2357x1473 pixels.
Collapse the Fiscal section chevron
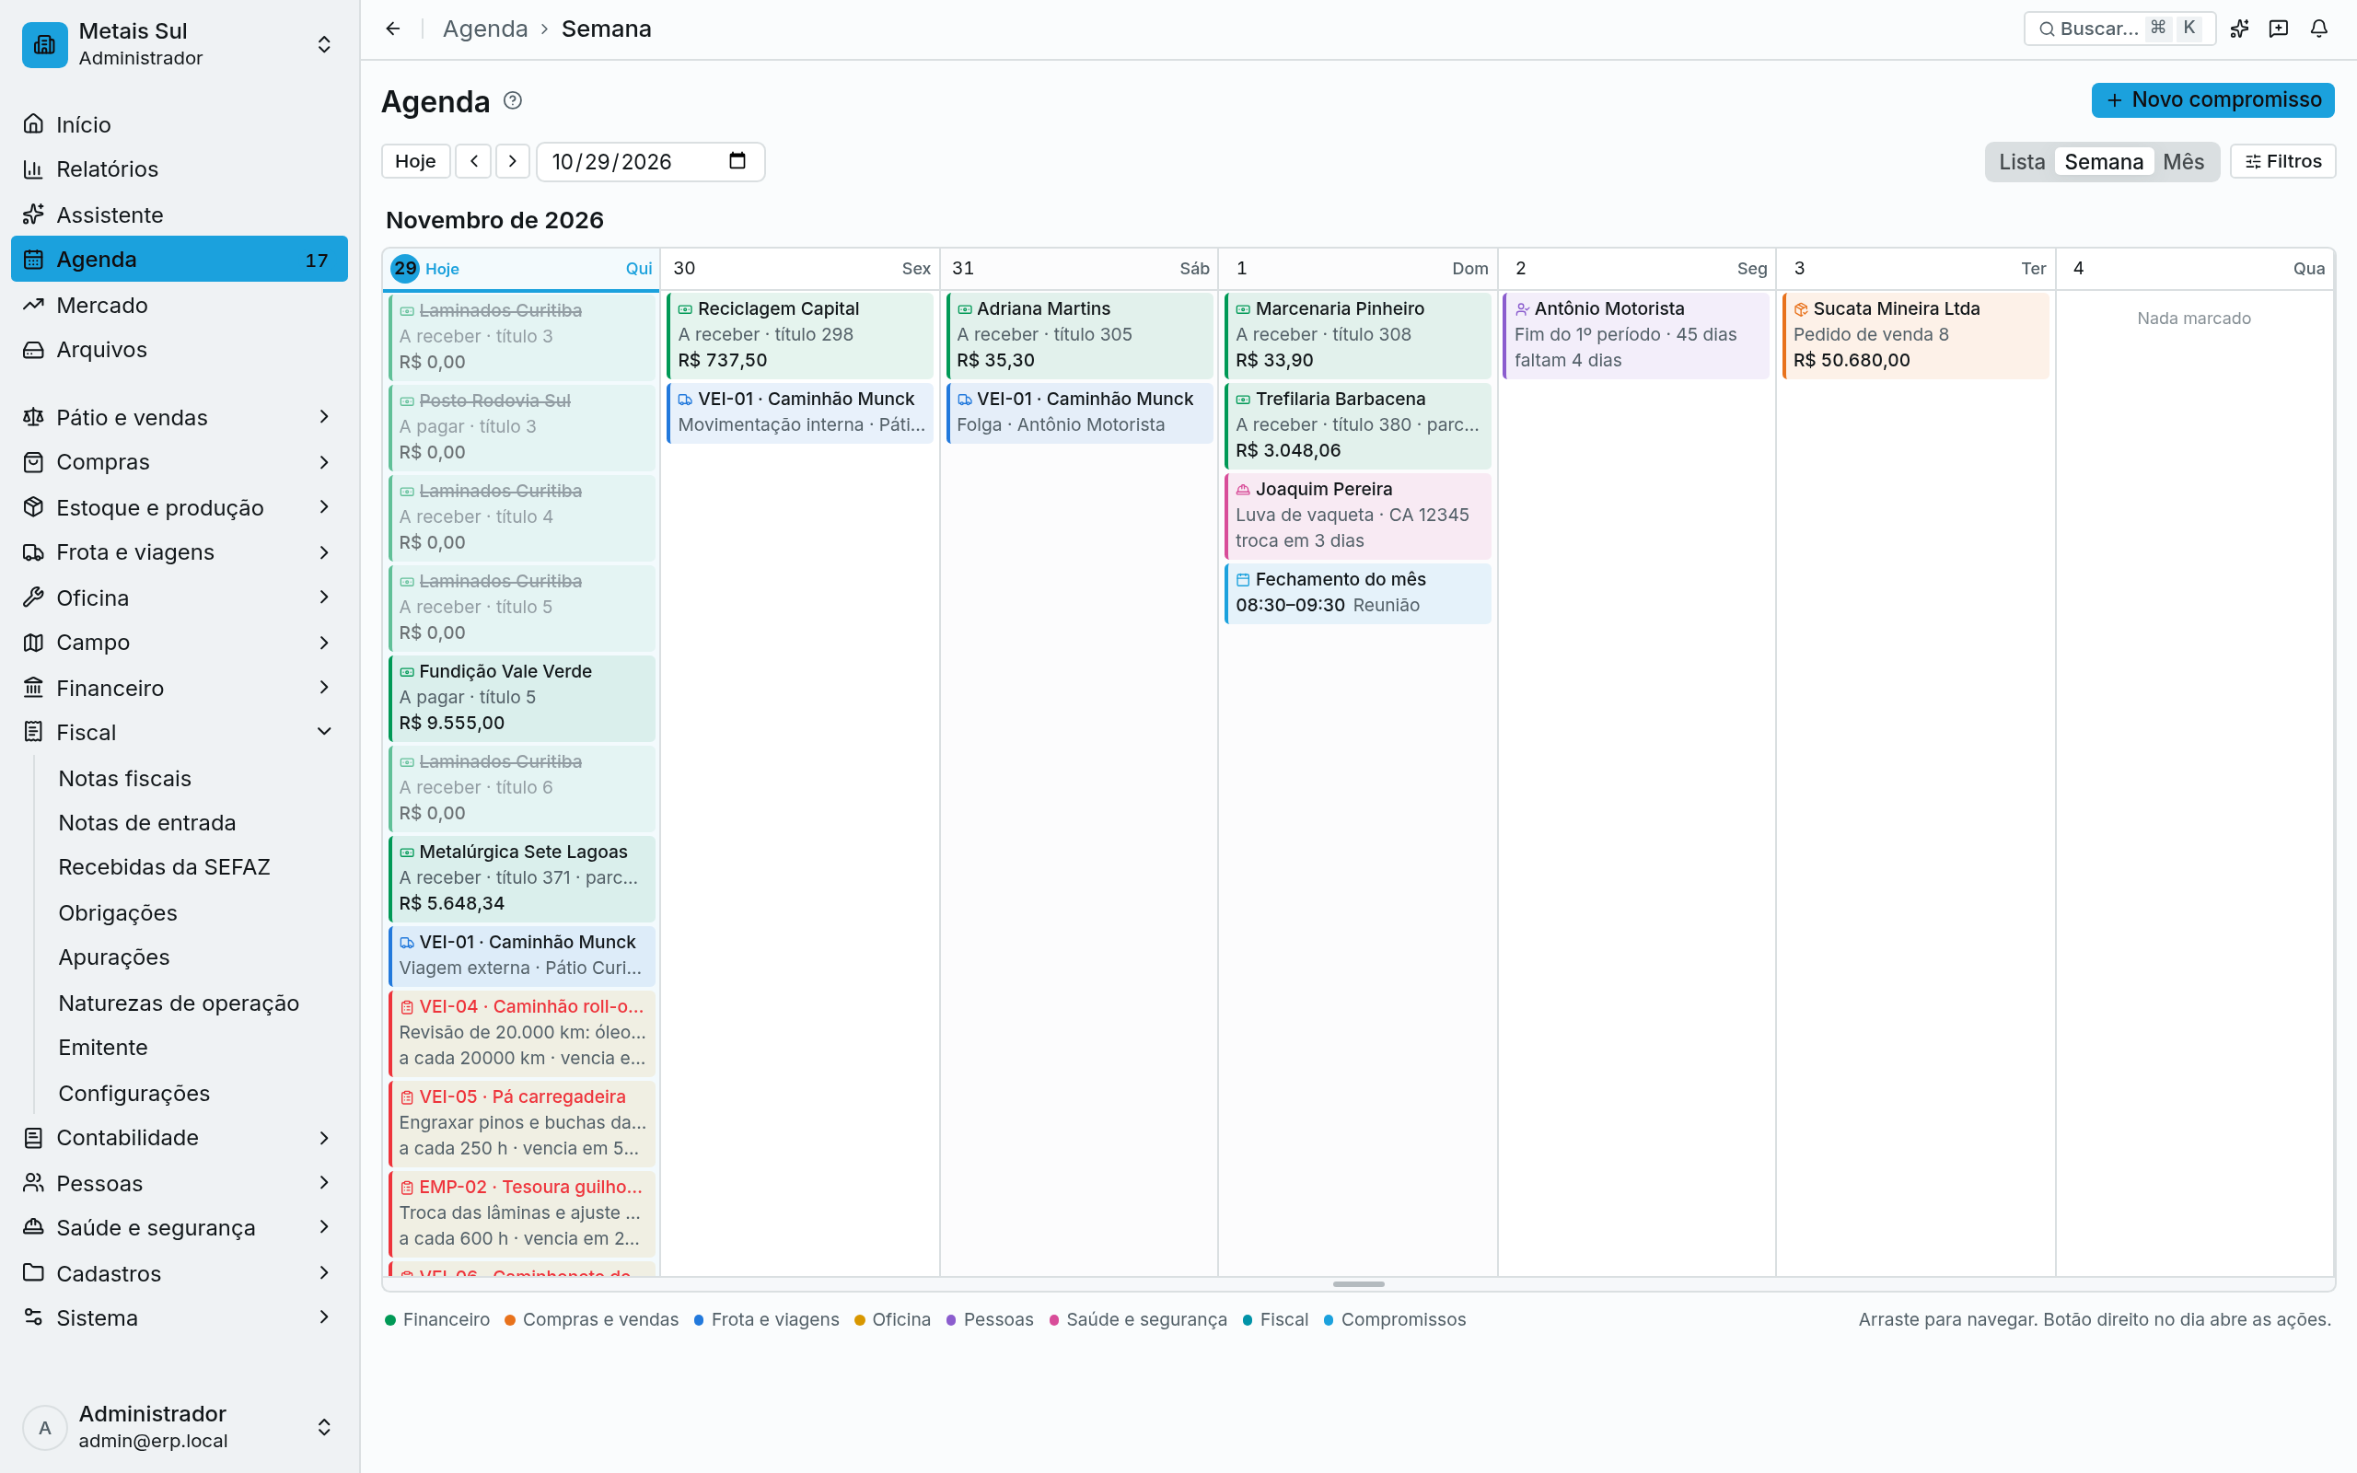(324, 732)
